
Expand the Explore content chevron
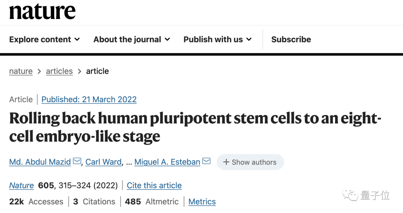tap(77, 39)
